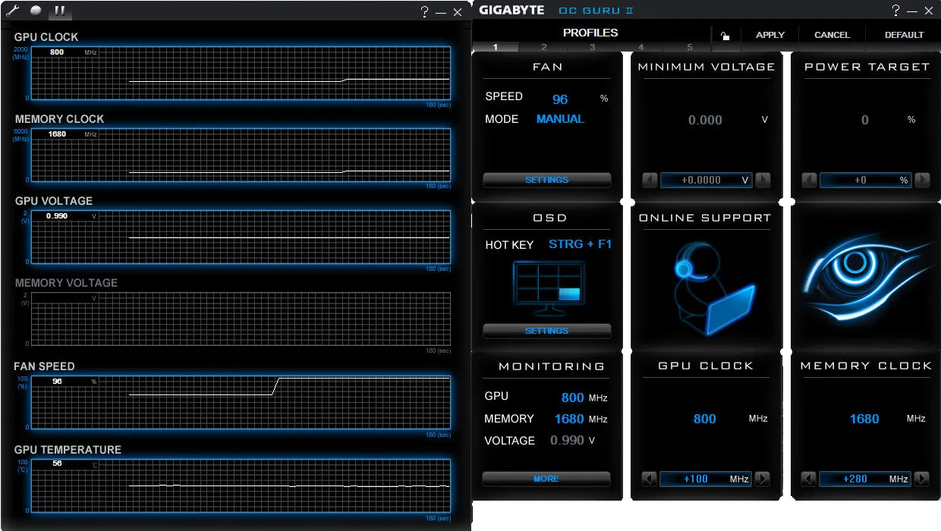The image size is (941, 531).
Task: Open help question mark in OC Guru
Action: click(896, 11)
